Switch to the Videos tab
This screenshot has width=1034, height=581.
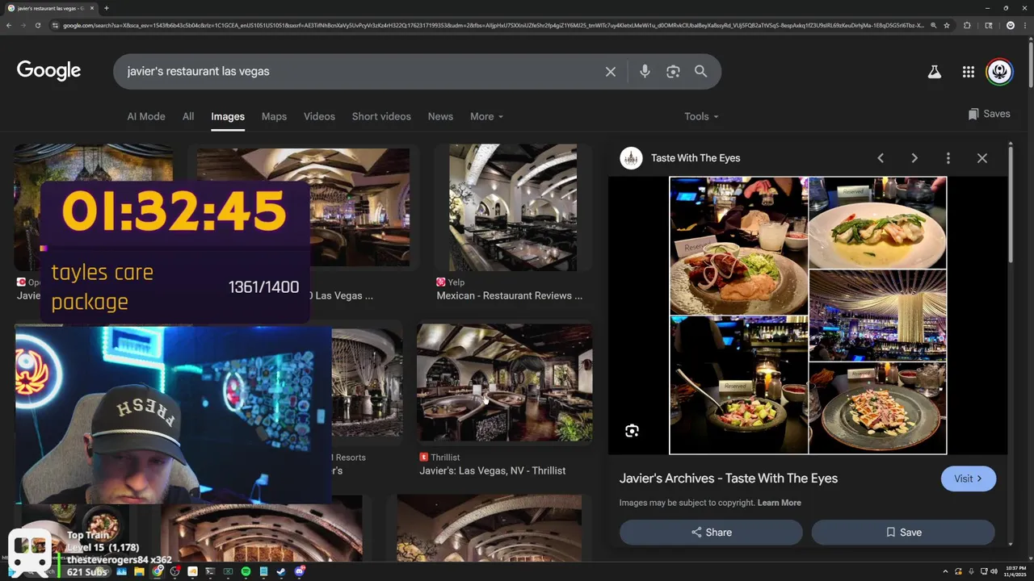click(319, 116)
